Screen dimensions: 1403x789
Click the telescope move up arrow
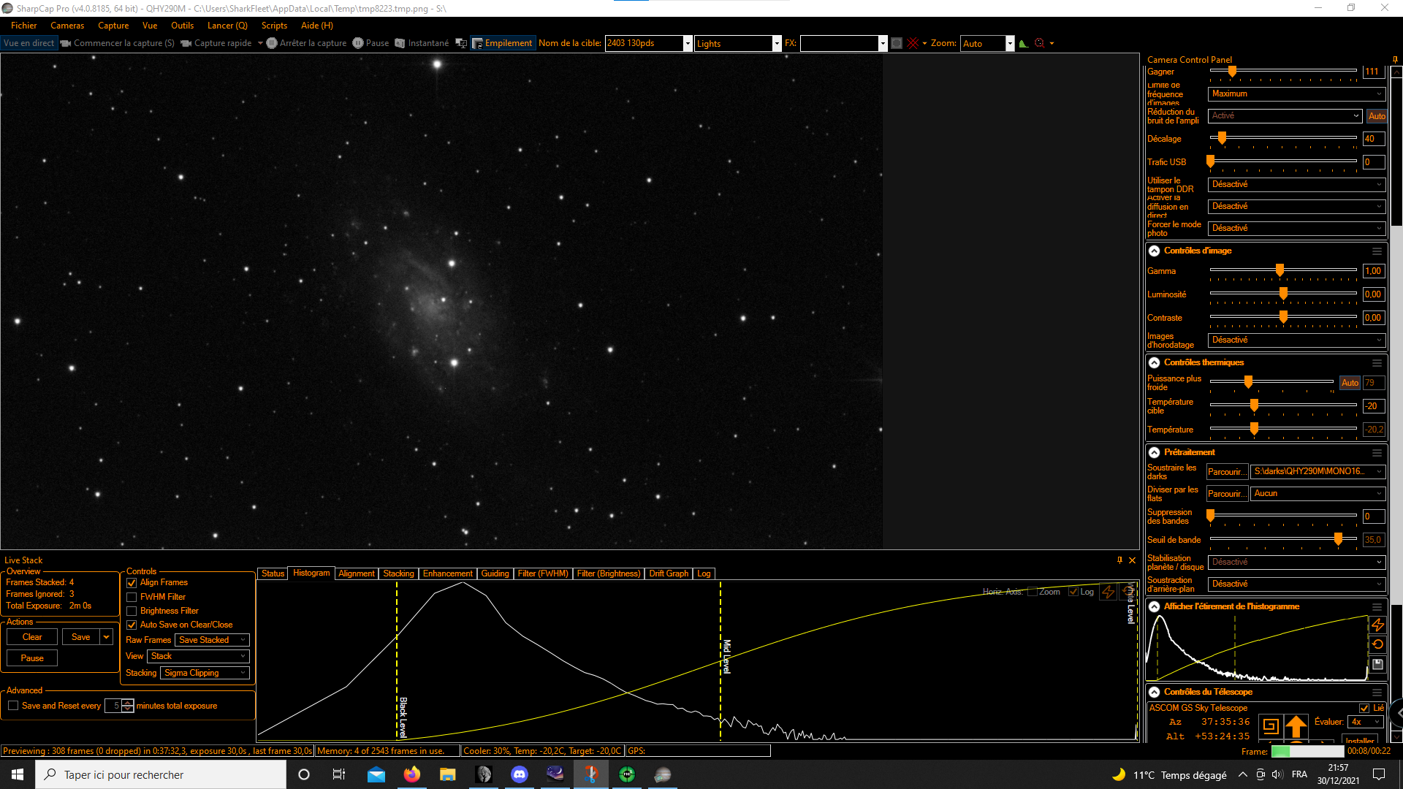[1296, 725]
